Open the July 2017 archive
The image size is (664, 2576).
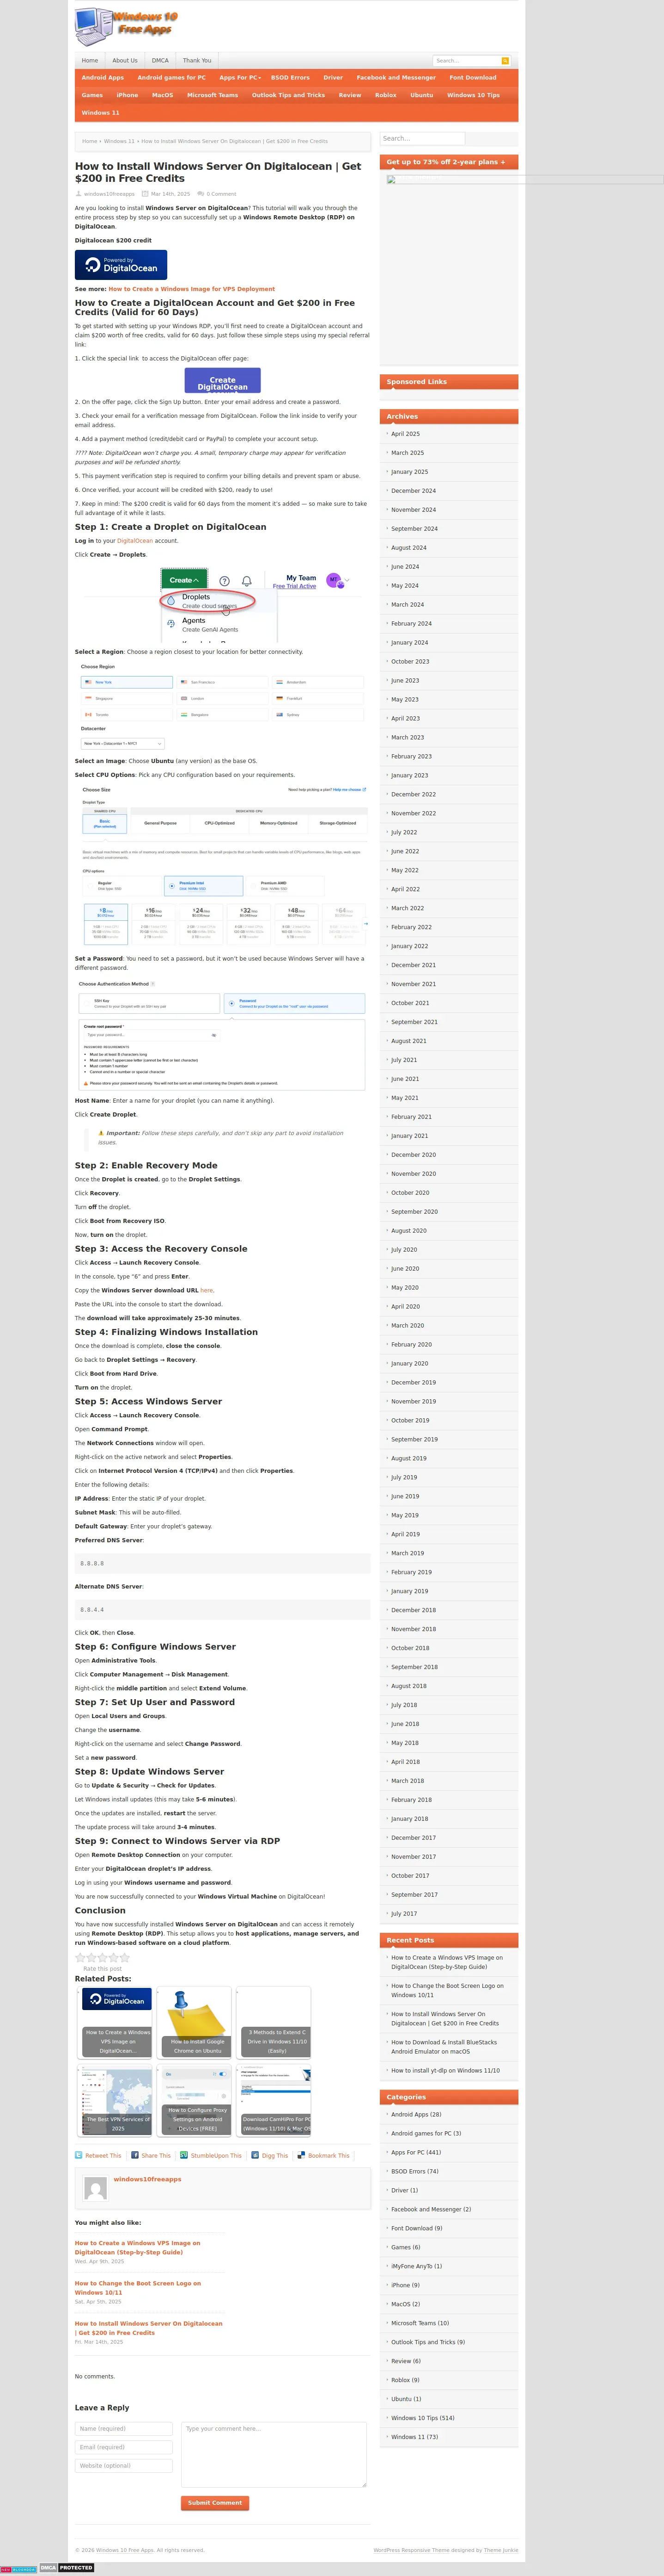pyautogui.click(x=404, y=1914)
